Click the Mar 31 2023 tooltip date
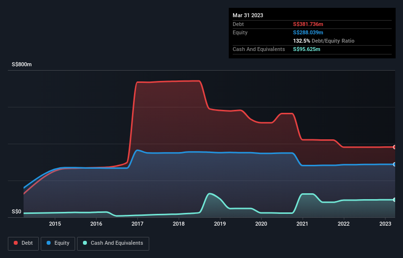Screen dimensions: 403x258 pyautogui.click(x=248, y=15)
